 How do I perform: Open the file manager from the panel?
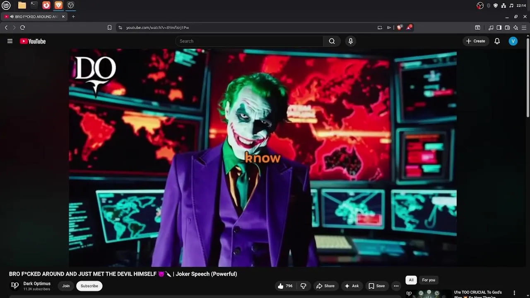pyautogui.click(x=22, y=5)
